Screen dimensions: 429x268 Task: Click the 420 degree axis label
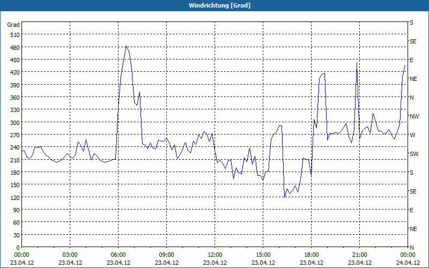tap(15, 72)
